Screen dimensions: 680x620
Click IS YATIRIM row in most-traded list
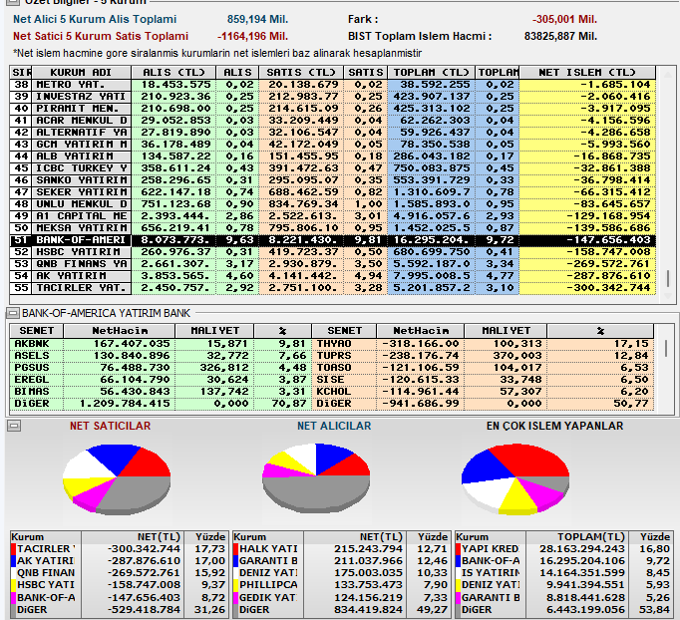[x=563, y=573]
